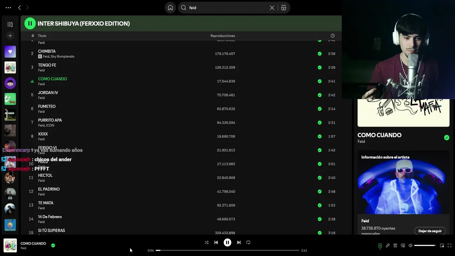Toggle saved check in right panel COMO CUANDO

pos(446,138)
